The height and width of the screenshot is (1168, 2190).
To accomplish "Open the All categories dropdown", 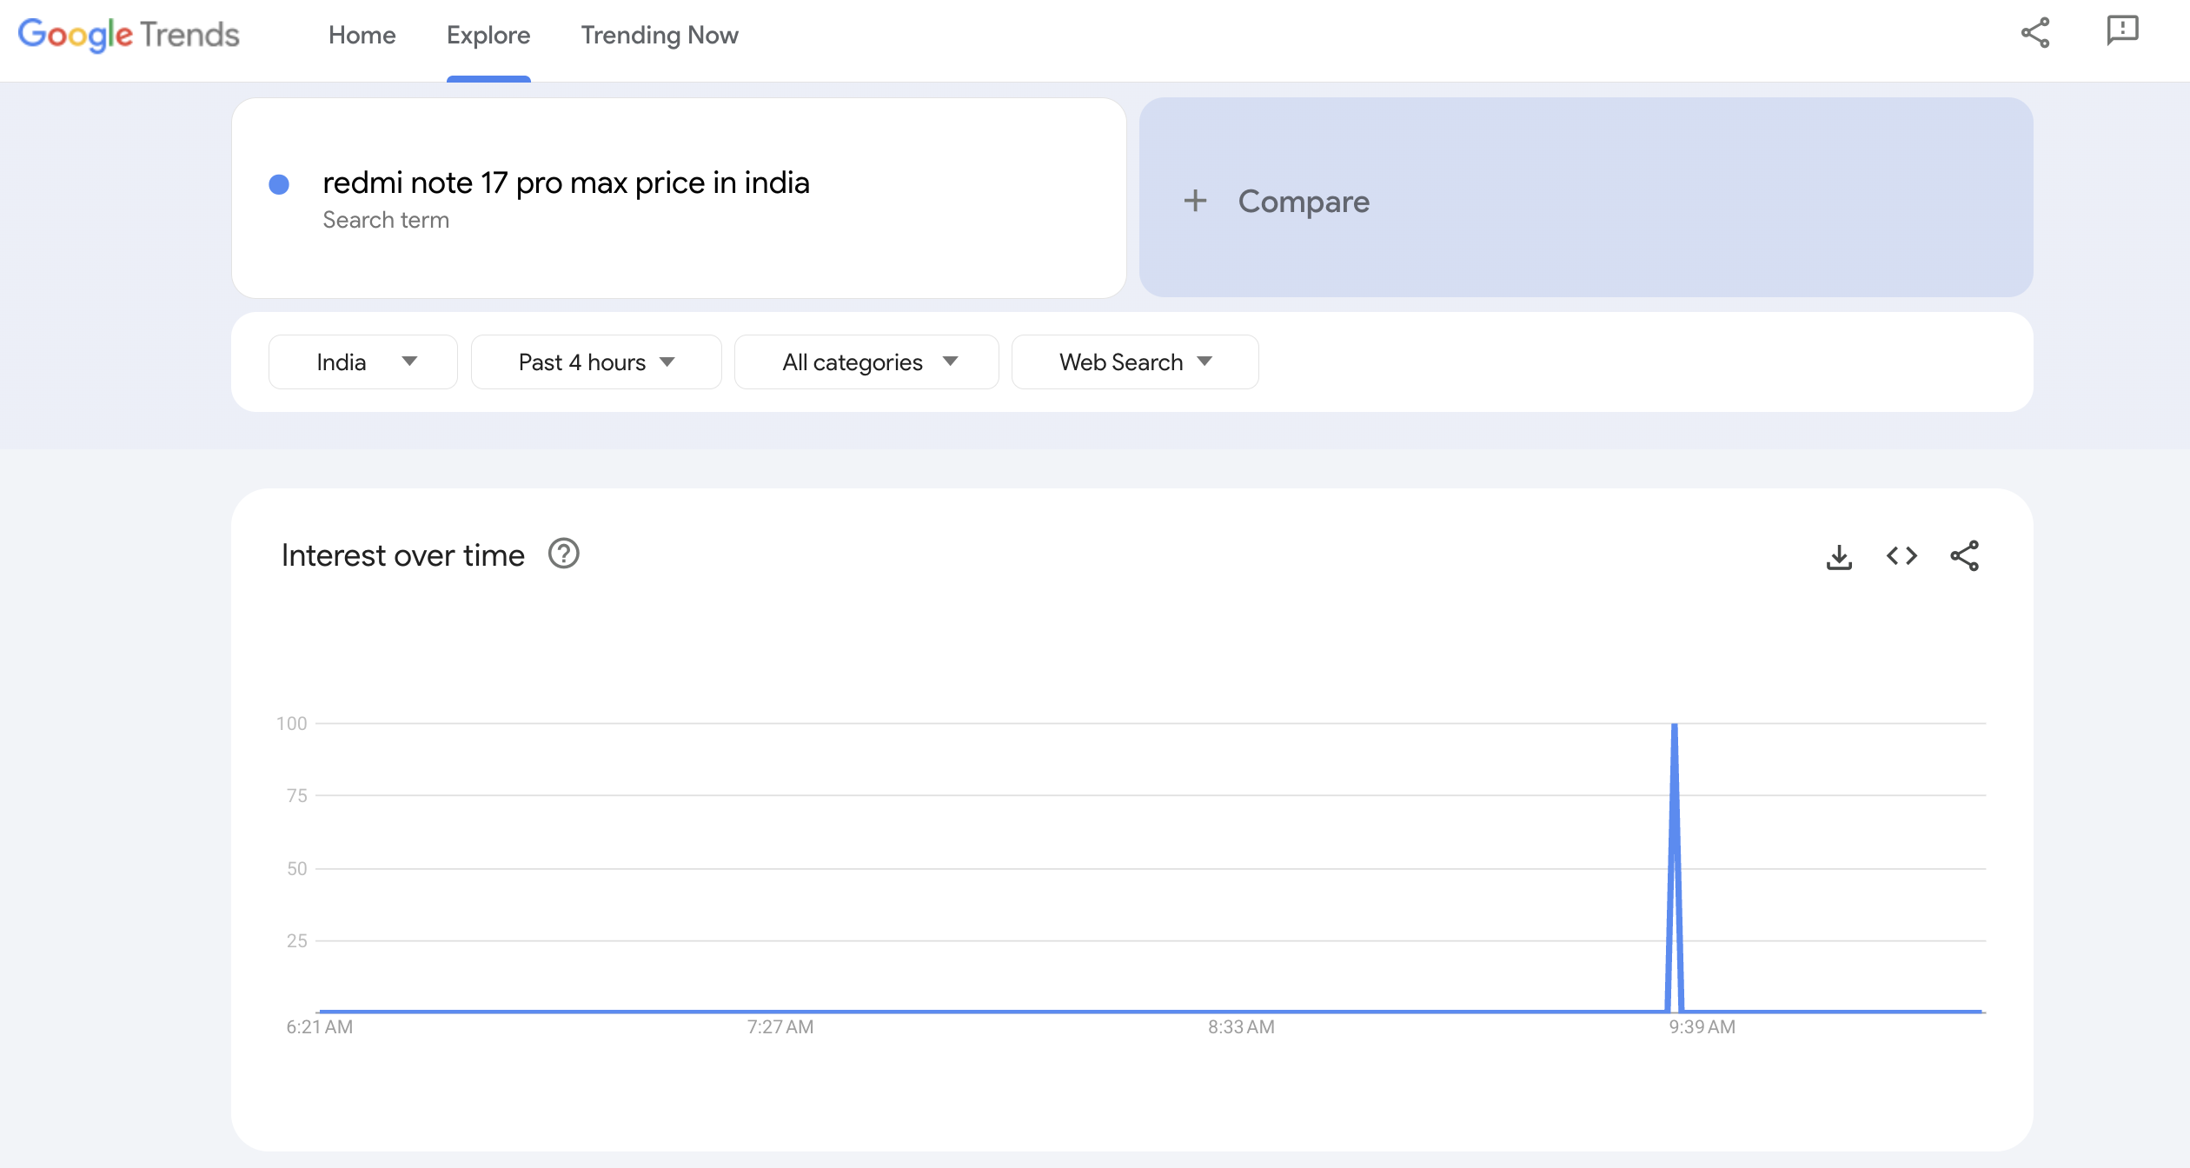I will 866,362.
